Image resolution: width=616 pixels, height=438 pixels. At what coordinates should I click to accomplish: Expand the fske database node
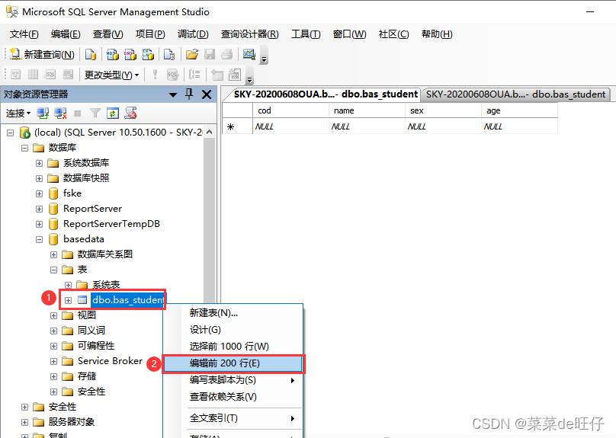(x=40, y=193)
